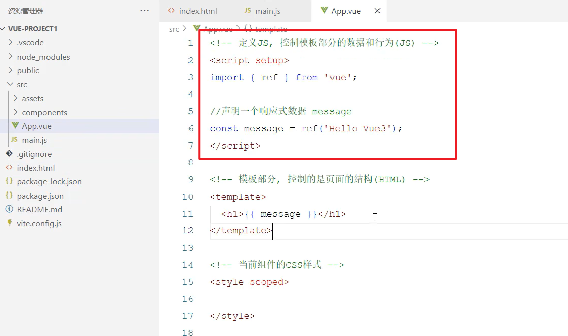Click the 'const message' declaration line

coord(306,128)
